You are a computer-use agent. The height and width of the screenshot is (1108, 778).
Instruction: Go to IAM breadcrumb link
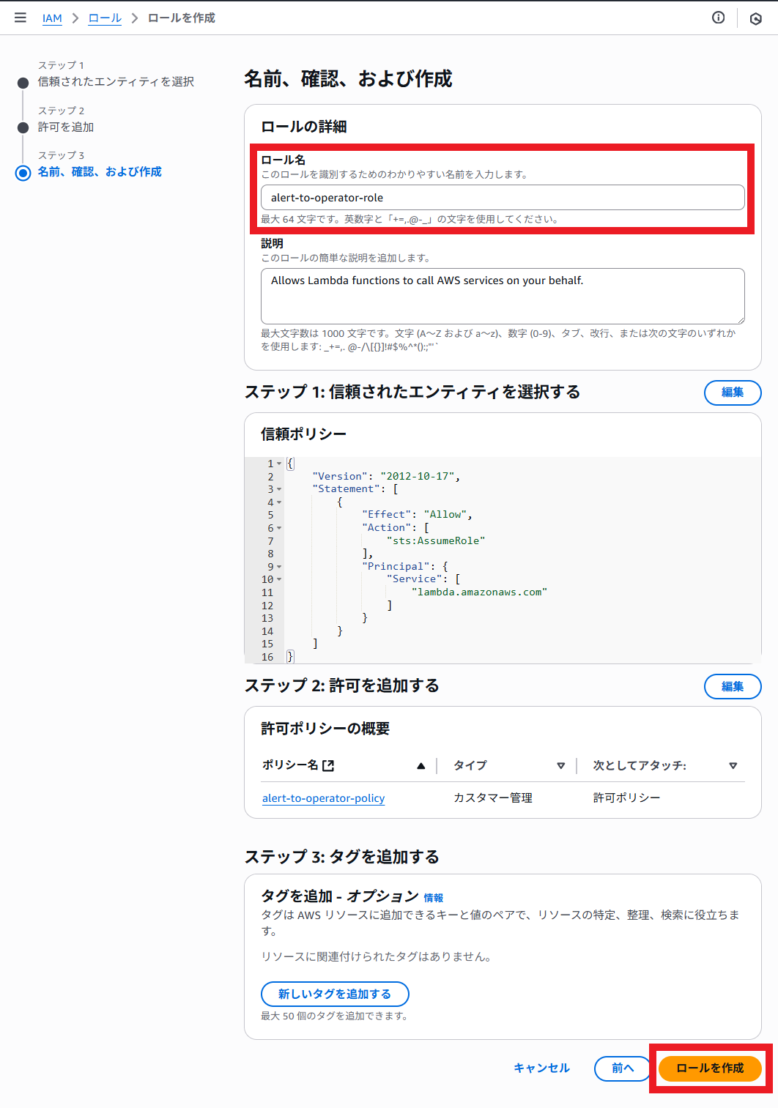pos(52,18)
